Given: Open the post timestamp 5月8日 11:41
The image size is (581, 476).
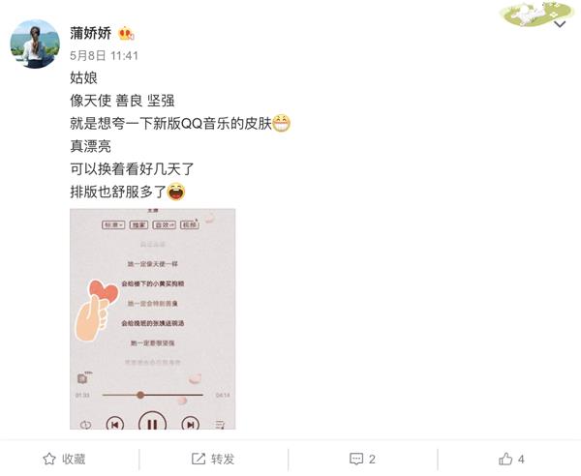Looking at the screenshot, I should [x=105, y=56].
